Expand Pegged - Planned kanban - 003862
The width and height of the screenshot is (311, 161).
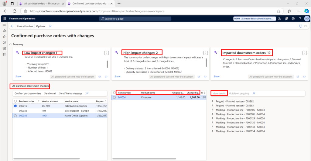point(213,101)
